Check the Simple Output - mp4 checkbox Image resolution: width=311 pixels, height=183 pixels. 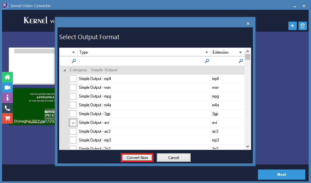coord(73,79)
